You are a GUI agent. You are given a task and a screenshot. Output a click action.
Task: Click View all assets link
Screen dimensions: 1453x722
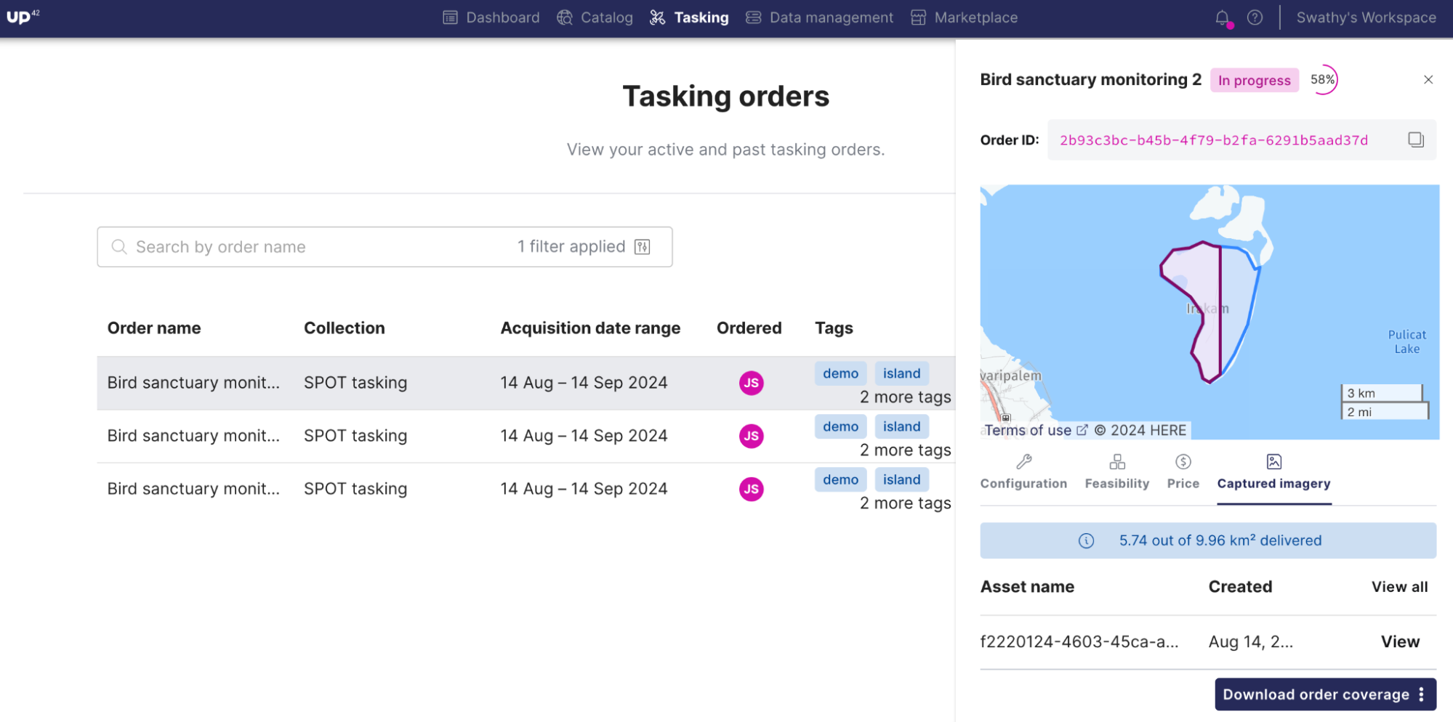click(1399, 587)
